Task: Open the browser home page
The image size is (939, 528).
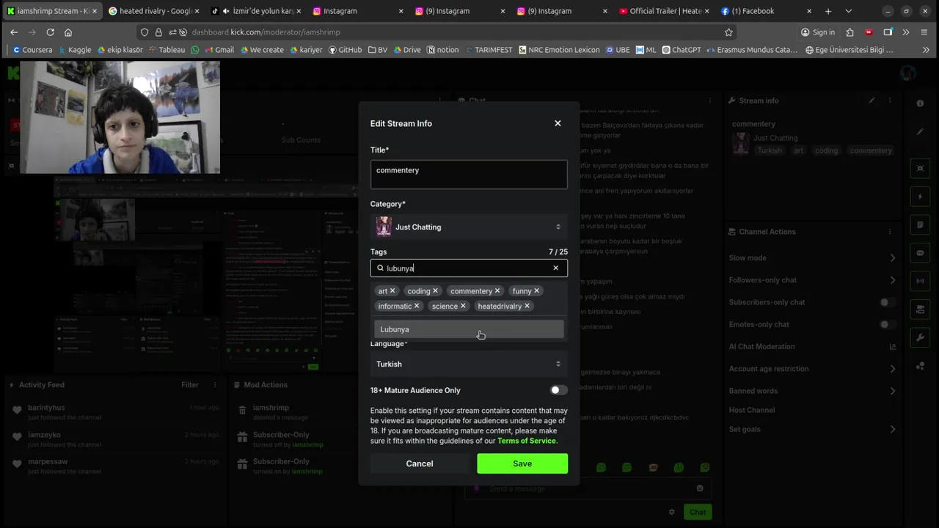Action: (x=68, y=32)
